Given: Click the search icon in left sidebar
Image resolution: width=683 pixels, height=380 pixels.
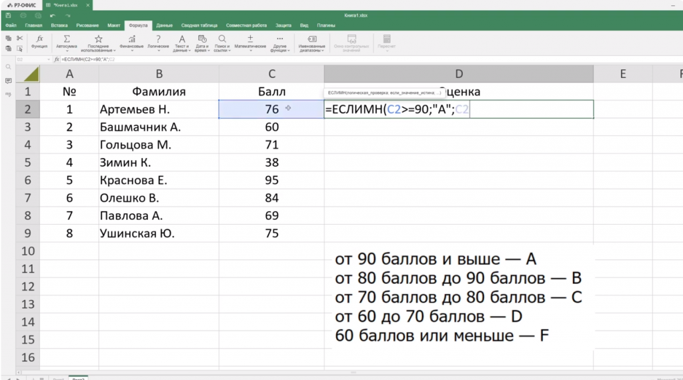Looking at the screenshot, I should coord(8,67).
